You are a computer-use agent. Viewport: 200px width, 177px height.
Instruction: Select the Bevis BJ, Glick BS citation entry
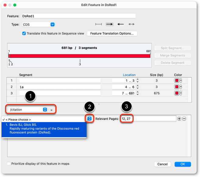pyautogui.click(x=44, y=129)
